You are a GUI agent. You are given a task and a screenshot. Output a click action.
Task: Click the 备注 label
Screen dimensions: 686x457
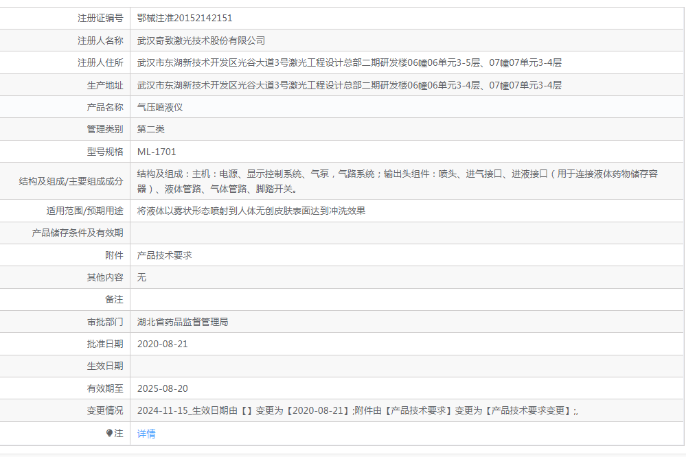point(114,300)
